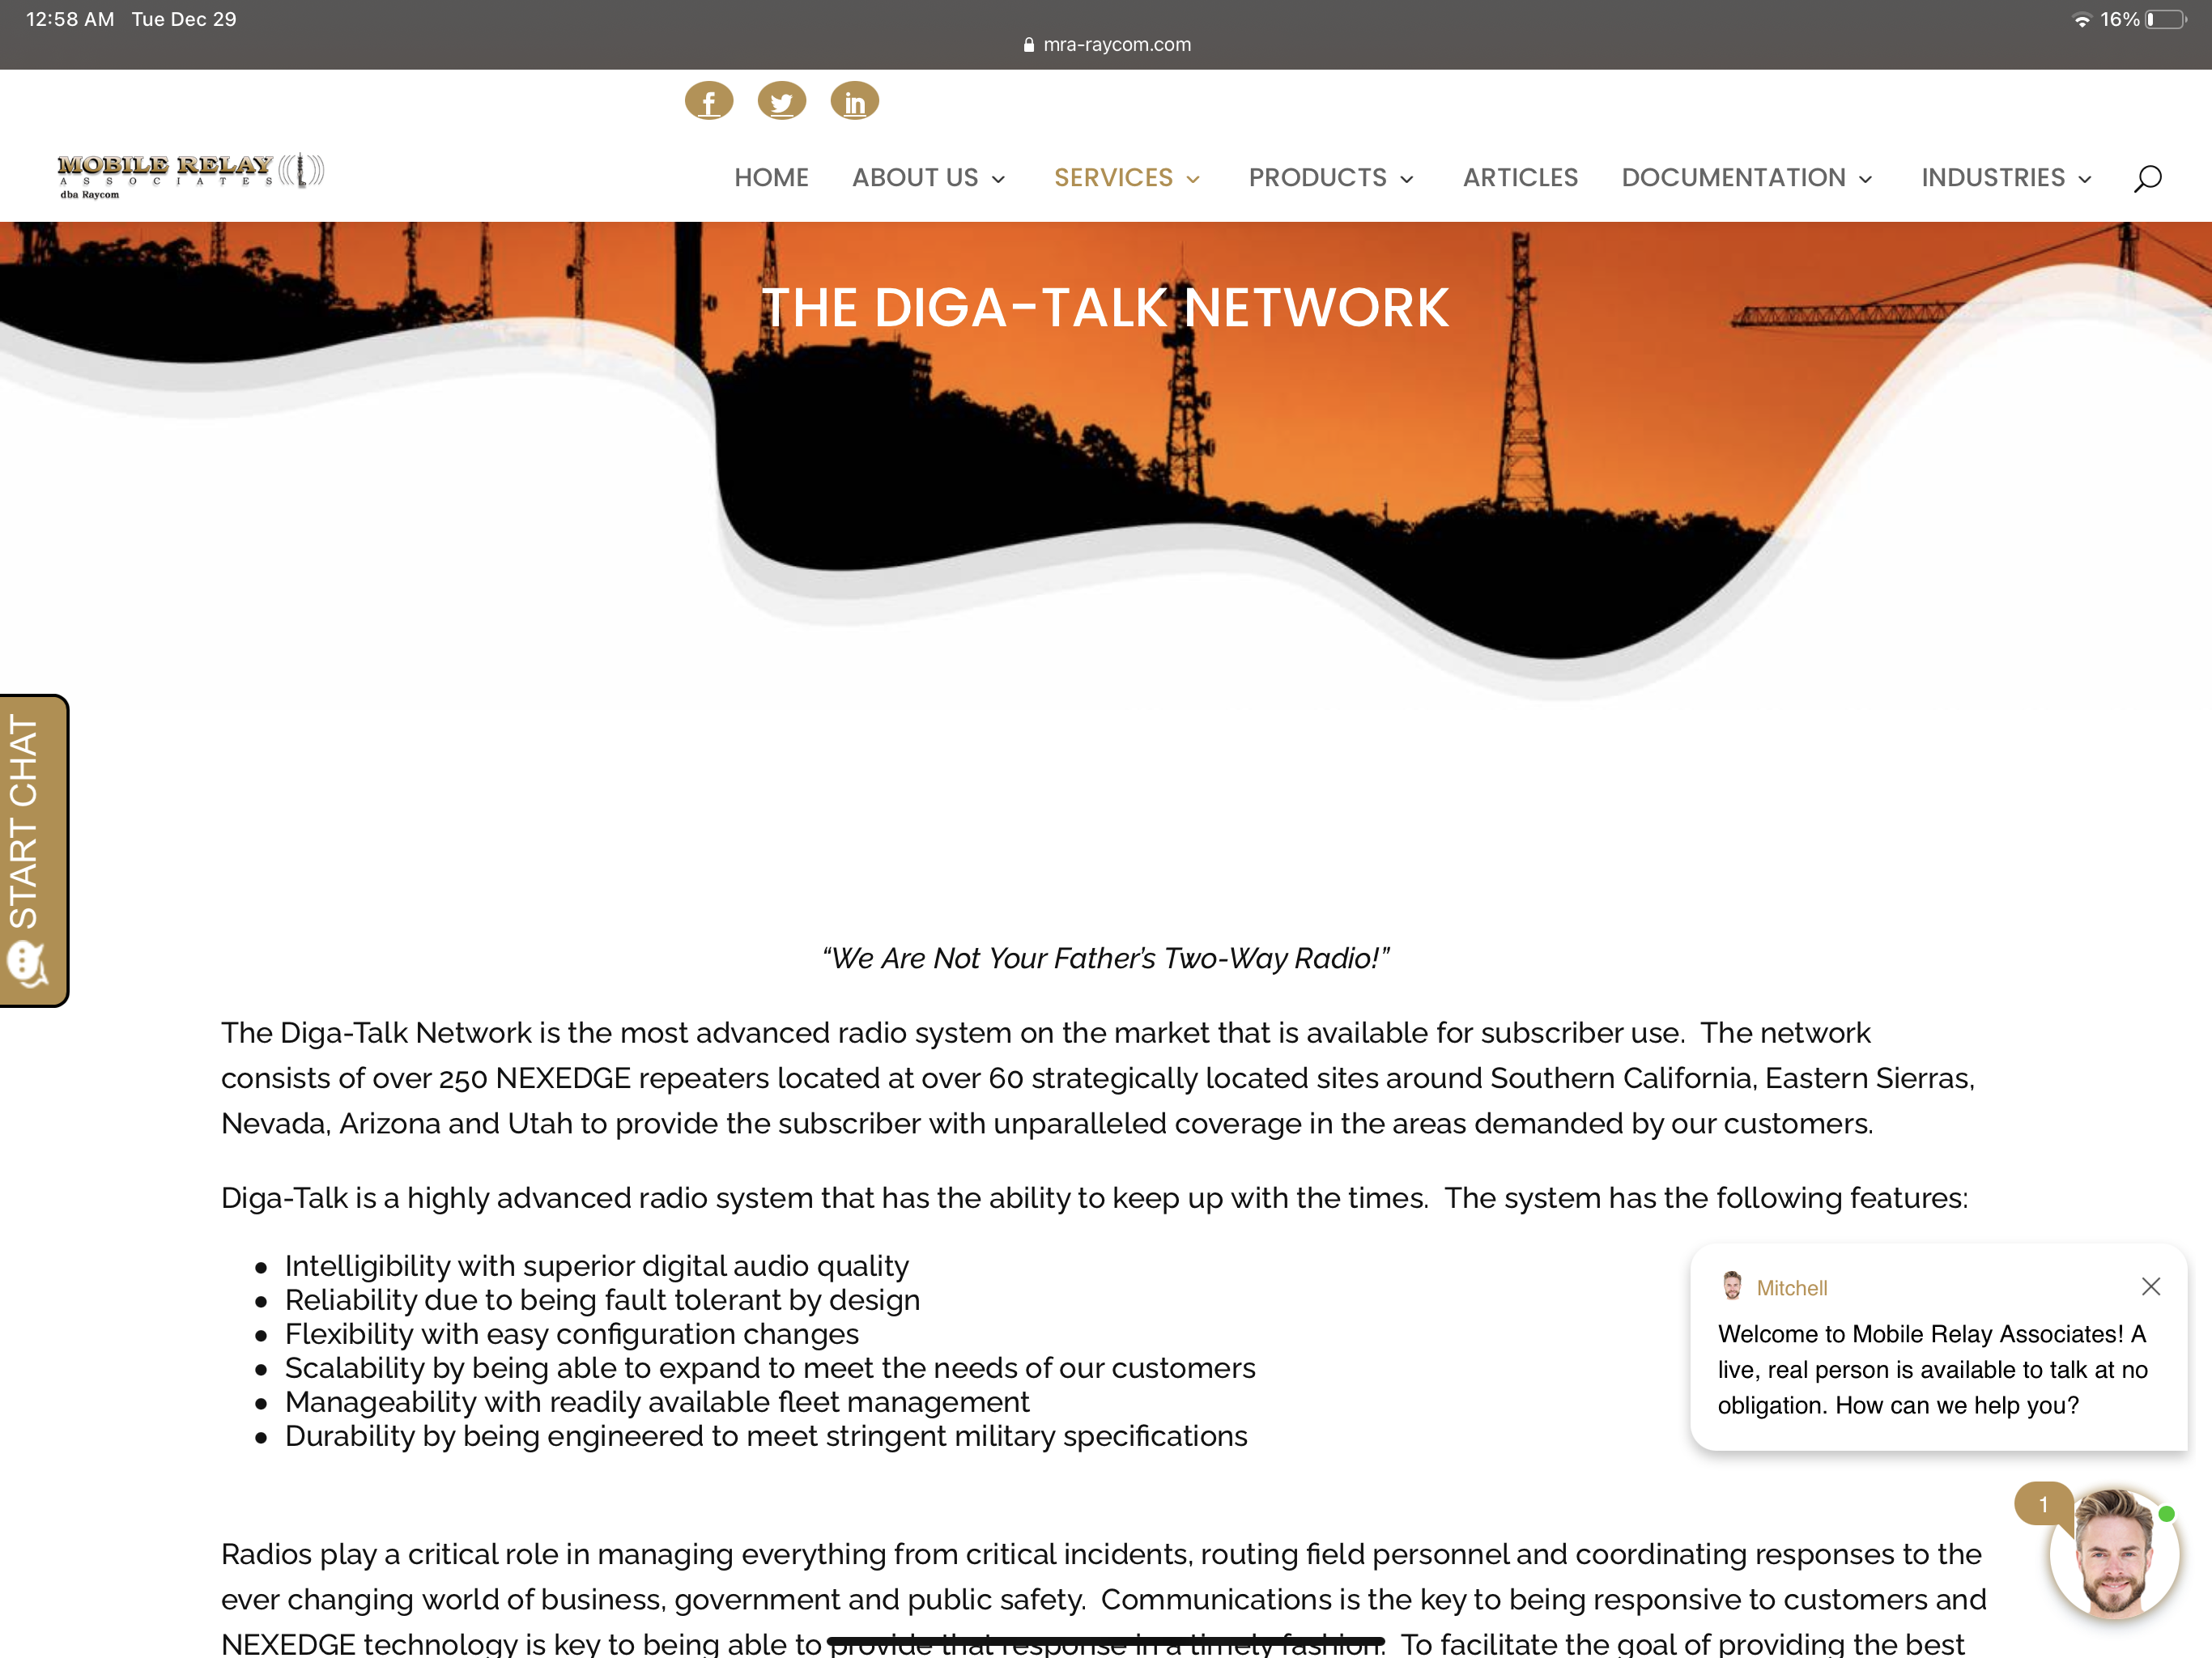Viewport: 2212px width, 1658px height.
Task: Open the Documentation menu
Action: [x=1747, y=178]
